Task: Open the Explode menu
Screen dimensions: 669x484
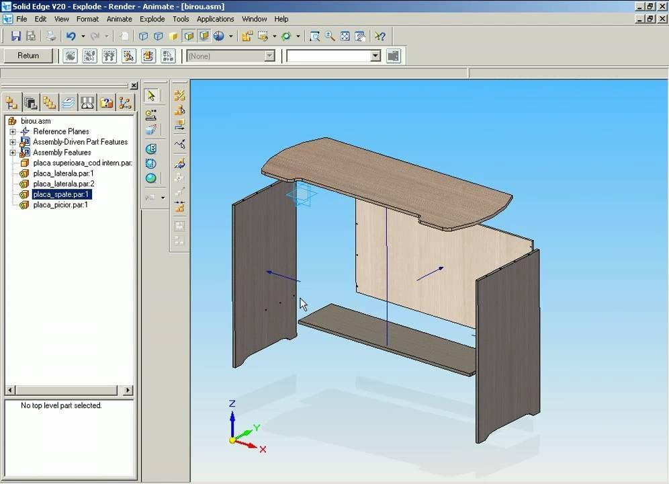Action: coord(152,19)
